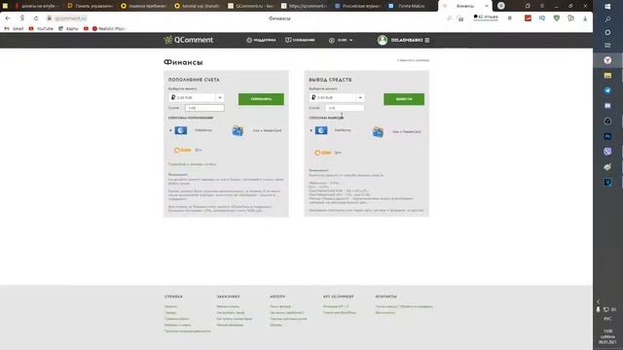Open Telegram from the taskbar

pyautogui.click(x=607, y=90)
